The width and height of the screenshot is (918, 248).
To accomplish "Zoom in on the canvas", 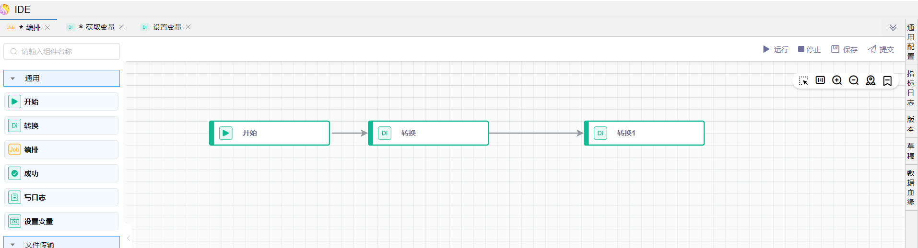I will pos(837,80).
